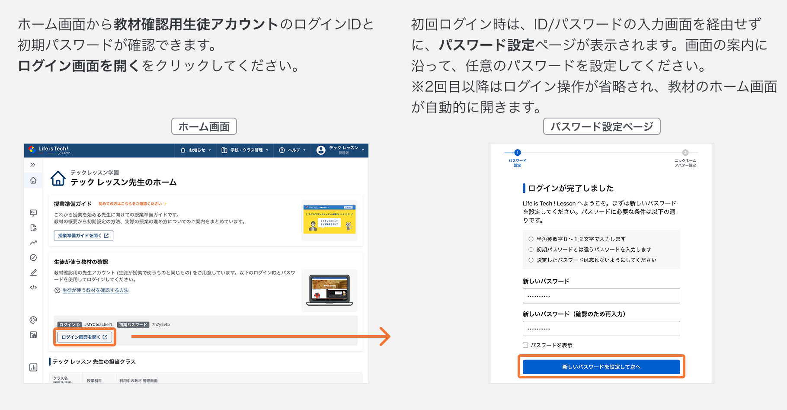Open the テック レッスン account dropdown
The image size is (787, 410).
[340, 150]
